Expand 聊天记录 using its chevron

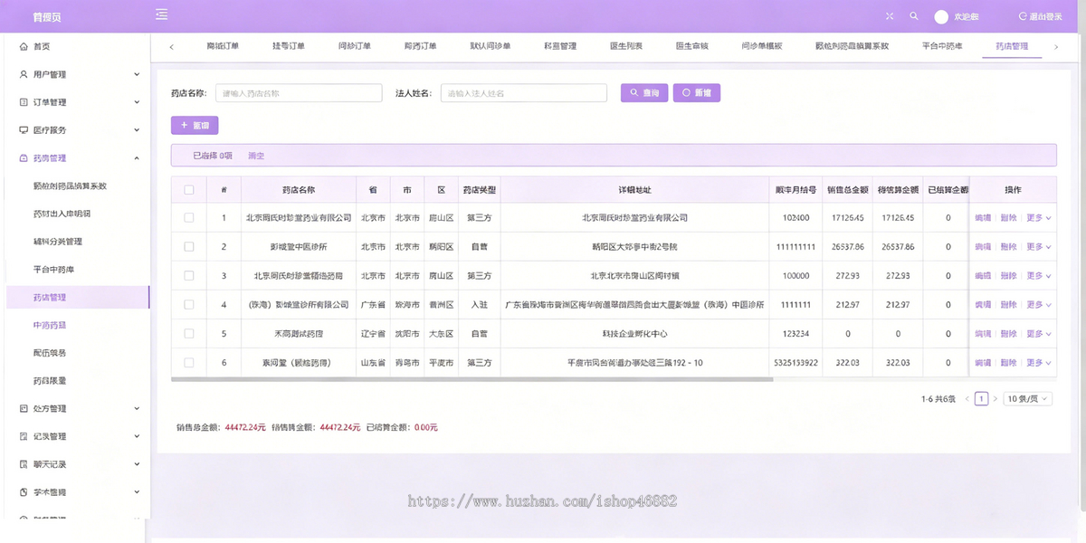[x=137, y=464]
